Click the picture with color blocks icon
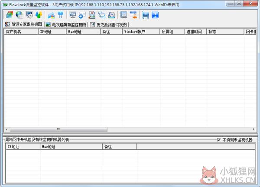 (51, 15)
